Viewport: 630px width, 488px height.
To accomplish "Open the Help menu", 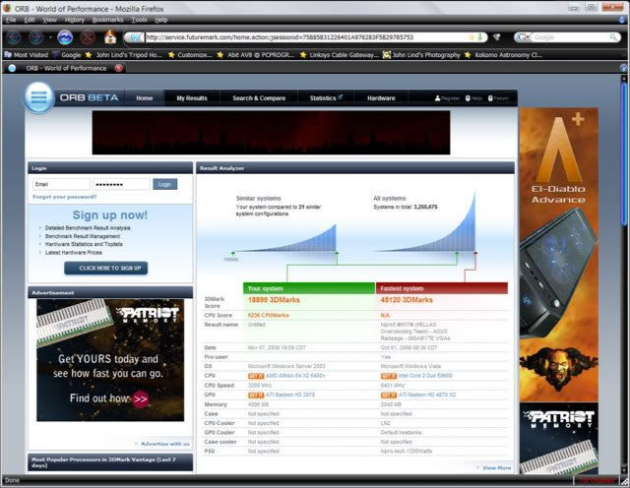I will pyautogui.click(x=161, y=20).
